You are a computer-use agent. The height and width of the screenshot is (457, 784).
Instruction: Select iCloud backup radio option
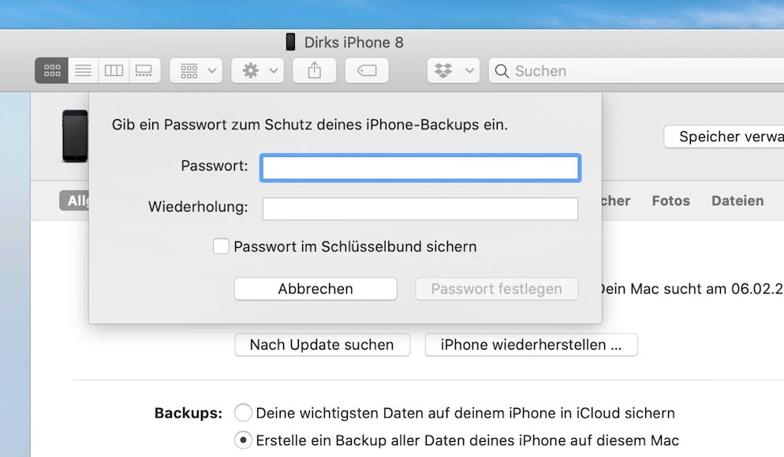tap(243, 413)
